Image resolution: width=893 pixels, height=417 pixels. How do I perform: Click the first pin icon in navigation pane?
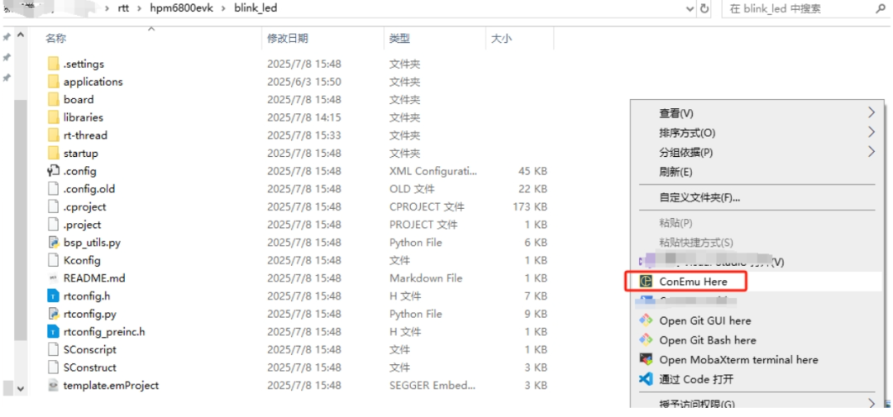tap(7, 37)
